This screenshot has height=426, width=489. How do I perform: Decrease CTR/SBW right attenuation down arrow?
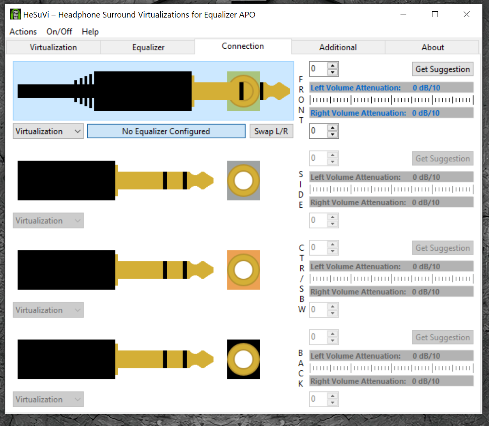point(333,313)
